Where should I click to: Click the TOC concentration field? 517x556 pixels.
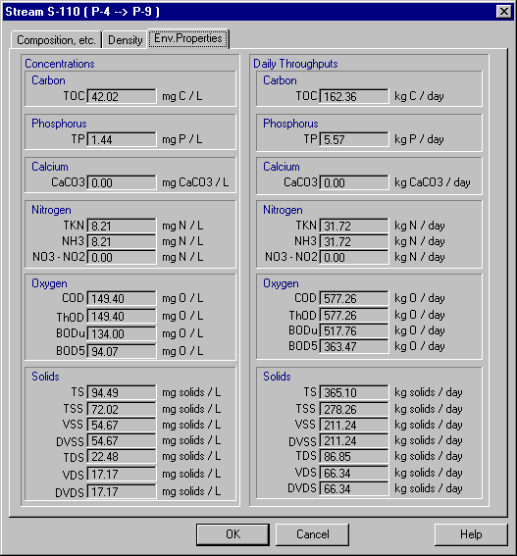tap(122, 96)
